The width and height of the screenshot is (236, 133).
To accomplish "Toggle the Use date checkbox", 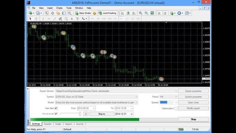I will 56,108.
